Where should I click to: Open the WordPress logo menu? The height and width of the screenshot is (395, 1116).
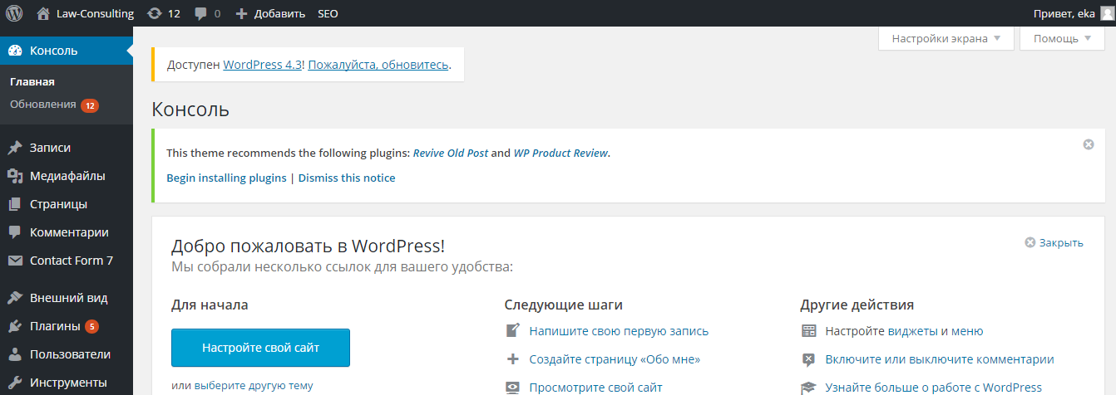coord(14,13)
